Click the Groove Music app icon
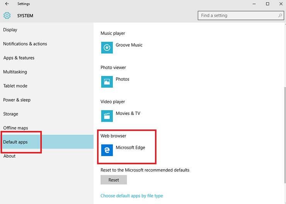 coord(107,48)
